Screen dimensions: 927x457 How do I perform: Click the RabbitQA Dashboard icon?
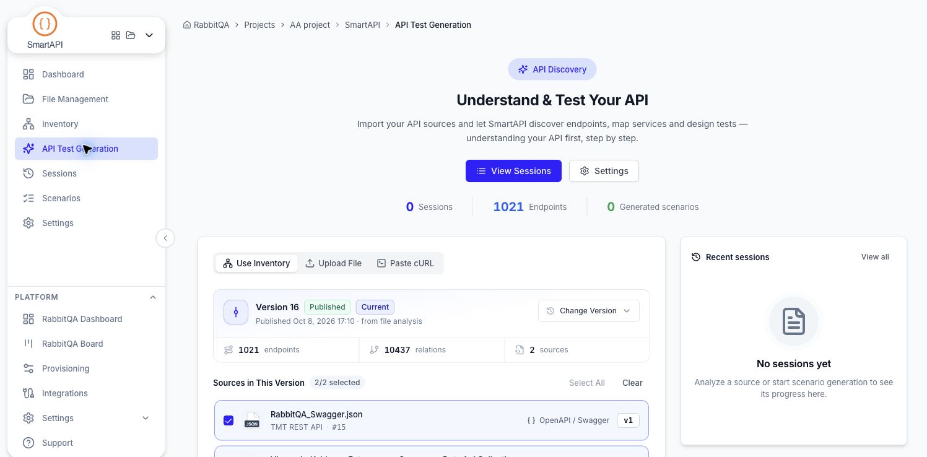(28, 319)
